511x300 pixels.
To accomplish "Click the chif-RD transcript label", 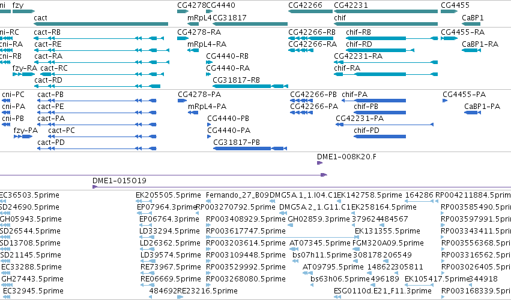I will point(359,44).
